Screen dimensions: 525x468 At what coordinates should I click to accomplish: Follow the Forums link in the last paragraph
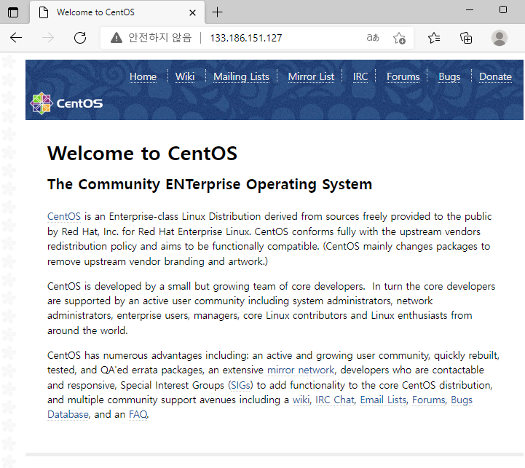click(429, 400)
